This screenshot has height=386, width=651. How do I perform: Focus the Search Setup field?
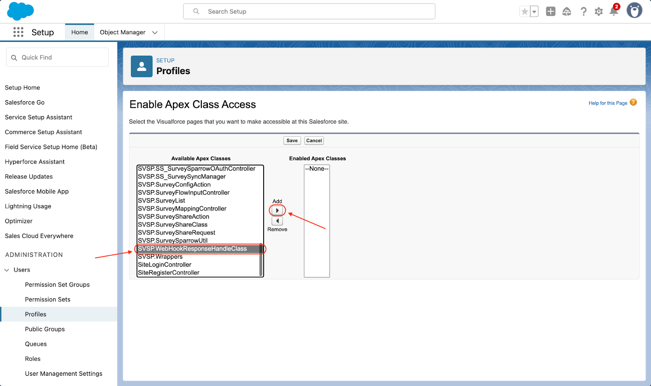309,11
